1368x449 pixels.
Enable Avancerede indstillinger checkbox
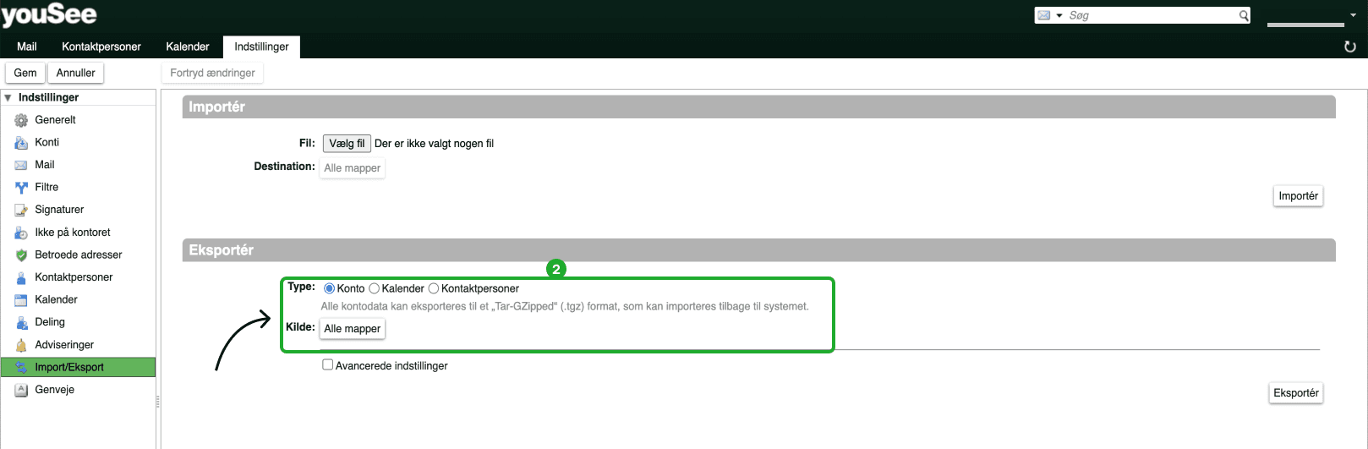(x=327, y=365)
